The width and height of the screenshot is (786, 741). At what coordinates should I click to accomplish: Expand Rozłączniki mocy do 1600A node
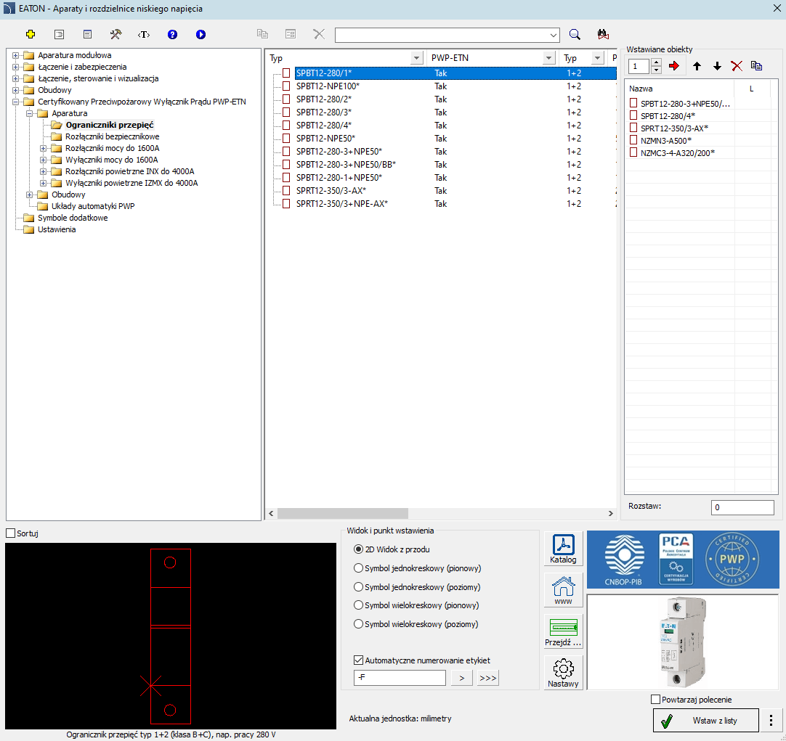43,149
